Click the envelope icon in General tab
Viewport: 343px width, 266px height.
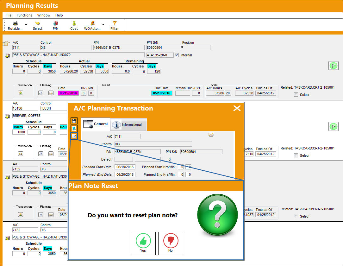(211, 135)
